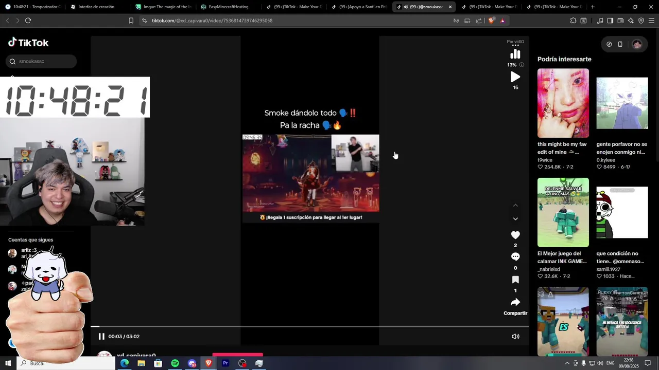Open the browser hamburger menu
This screenshot has width=659, height=370.
pyautogui.click(x=651, y=21)
